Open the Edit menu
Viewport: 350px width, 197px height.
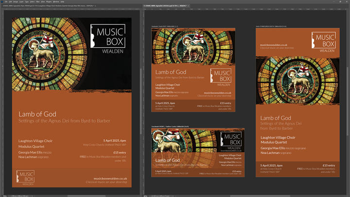point(11,1)
